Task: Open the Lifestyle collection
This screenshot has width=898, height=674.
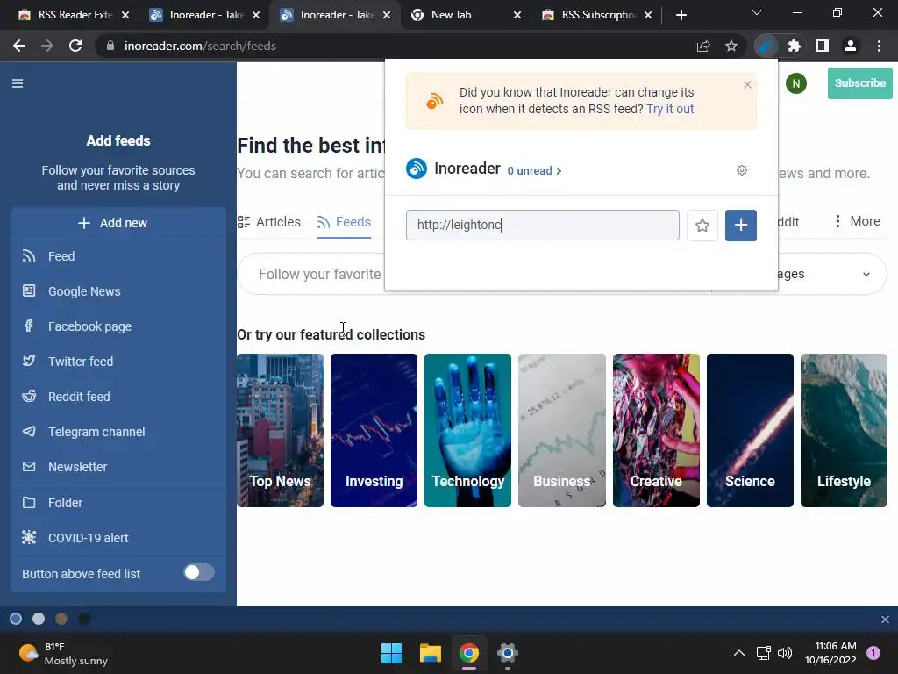Action: click(844, 430)
